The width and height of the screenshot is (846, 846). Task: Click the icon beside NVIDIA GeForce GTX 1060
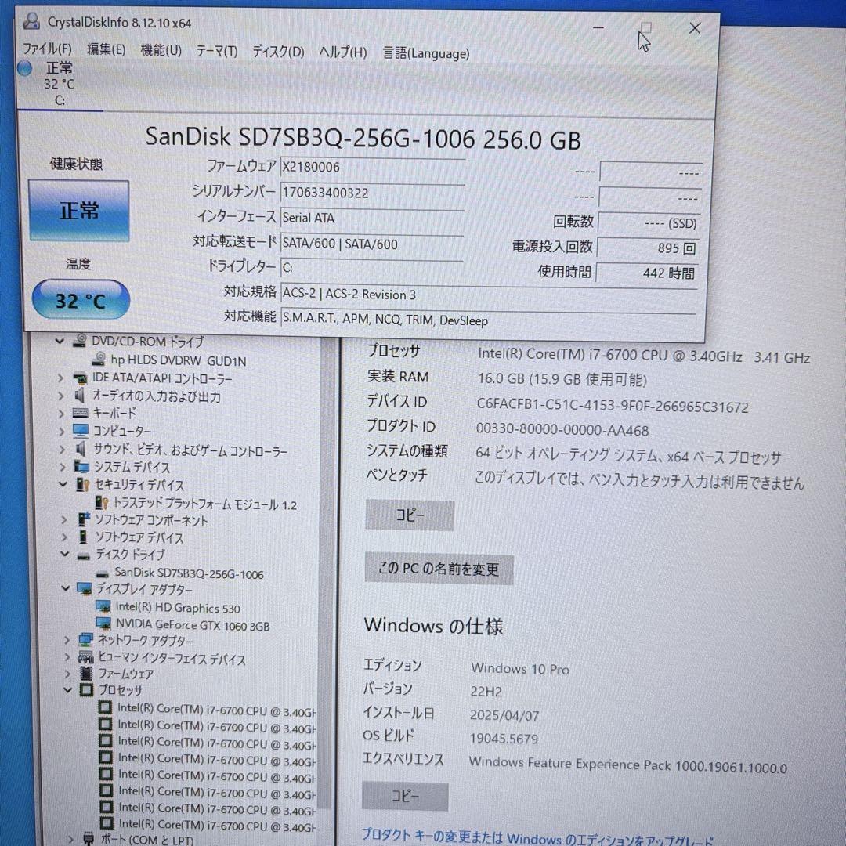(x=103, y=624)
